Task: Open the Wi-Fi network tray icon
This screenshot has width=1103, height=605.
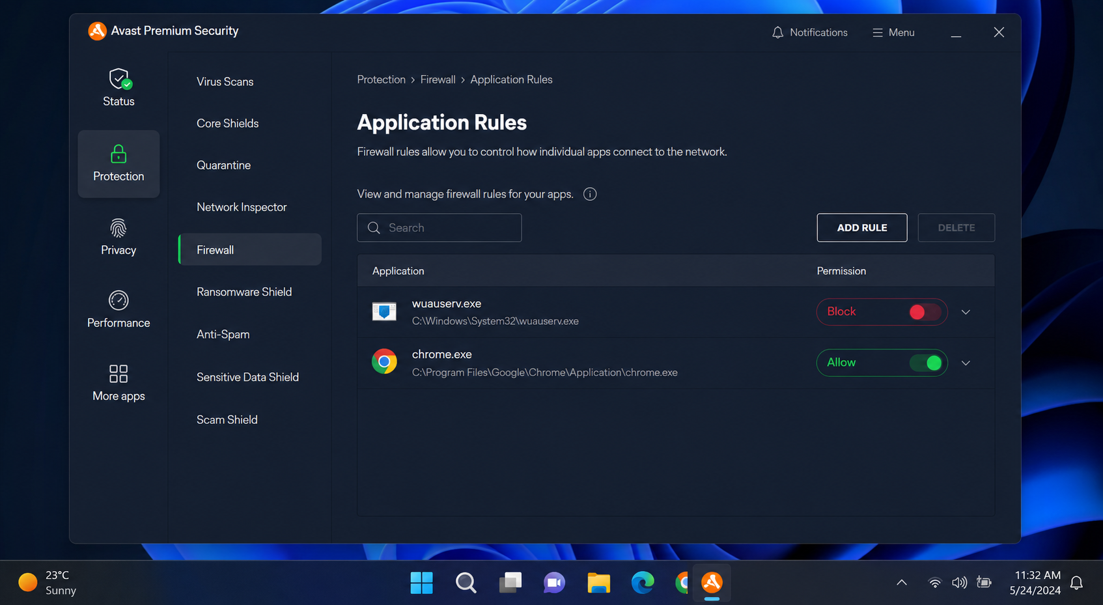Action: [934, 583]
